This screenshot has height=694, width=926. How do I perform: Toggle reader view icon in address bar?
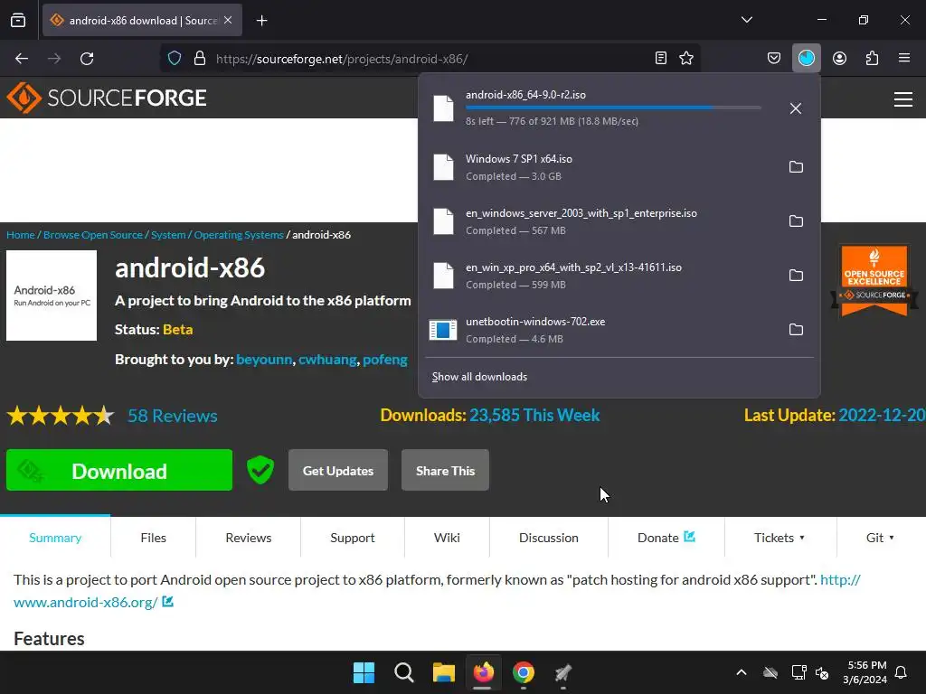pyautogui.click(x=661, y=58)
